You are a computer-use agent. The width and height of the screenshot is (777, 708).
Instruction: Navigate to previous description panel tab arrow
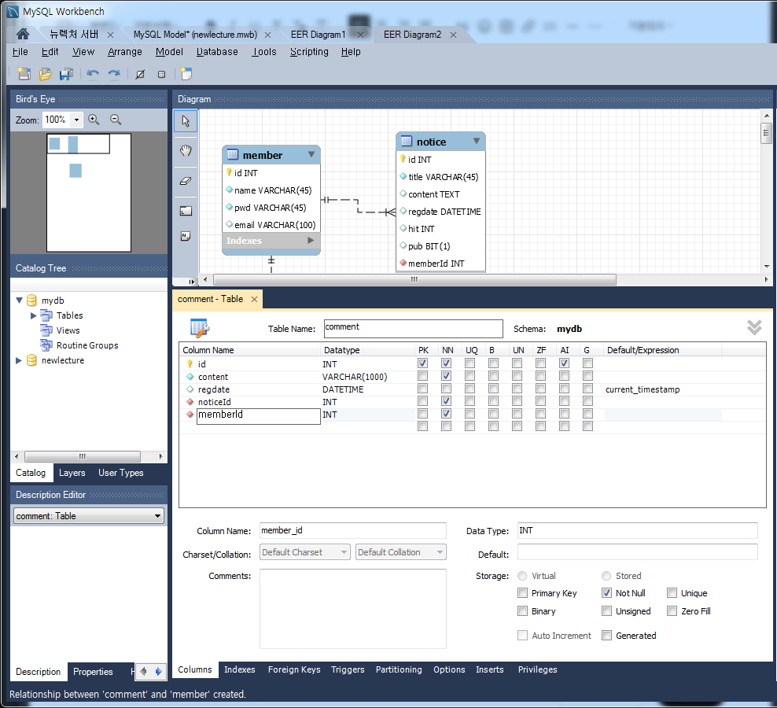pos(143,671)
